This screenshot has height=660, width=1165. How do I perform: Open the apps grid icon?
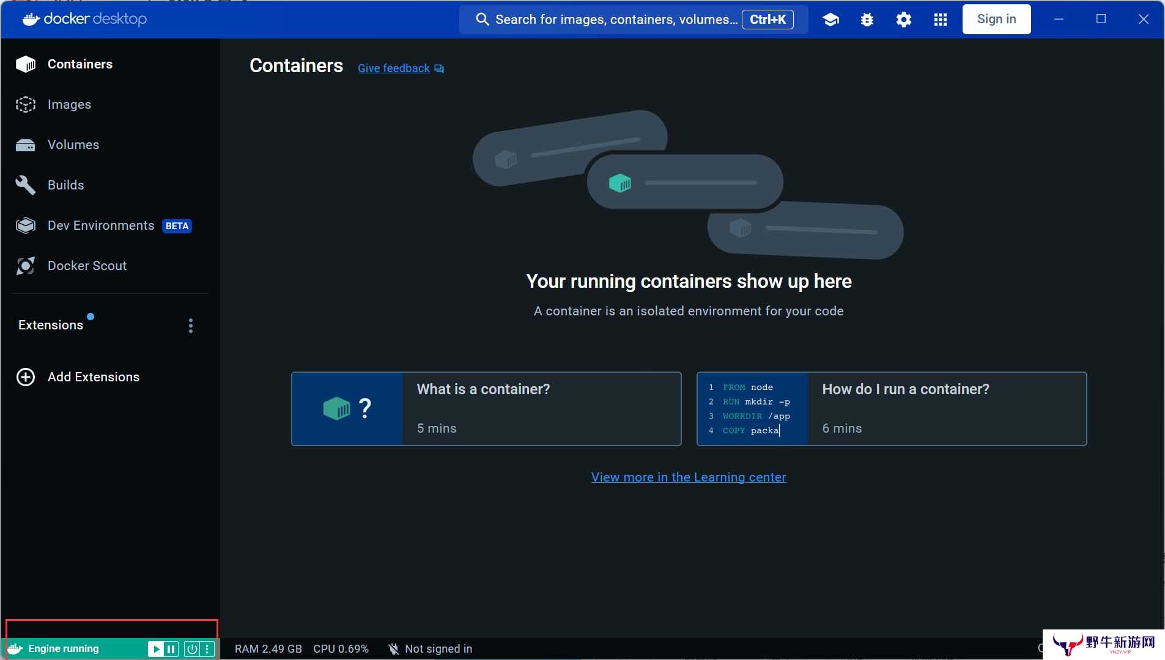click(941, 20)
